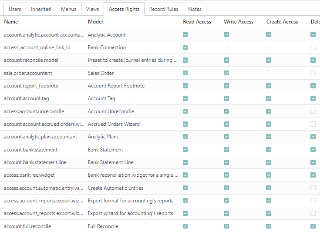Uncheck Write Access for Sales Order
The image size is (320, 232).
coord(226,73)
